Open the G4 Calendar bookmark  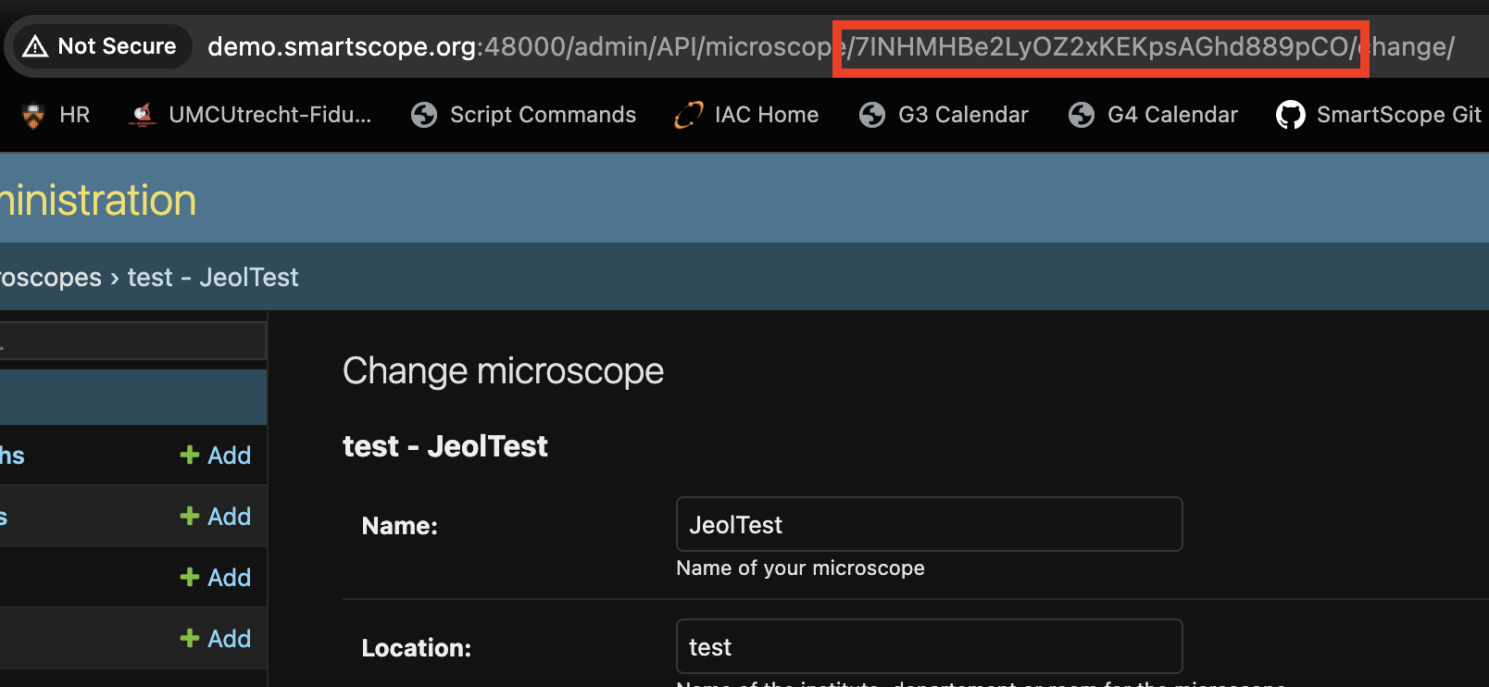1153,115
